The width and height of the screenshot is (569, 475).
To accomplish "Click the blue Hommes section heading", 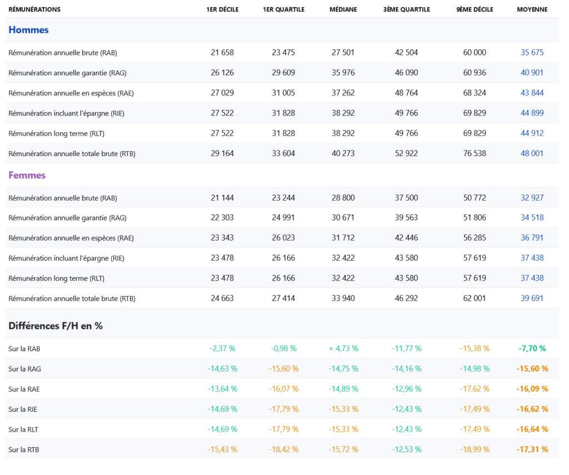I will click(28, 30).
